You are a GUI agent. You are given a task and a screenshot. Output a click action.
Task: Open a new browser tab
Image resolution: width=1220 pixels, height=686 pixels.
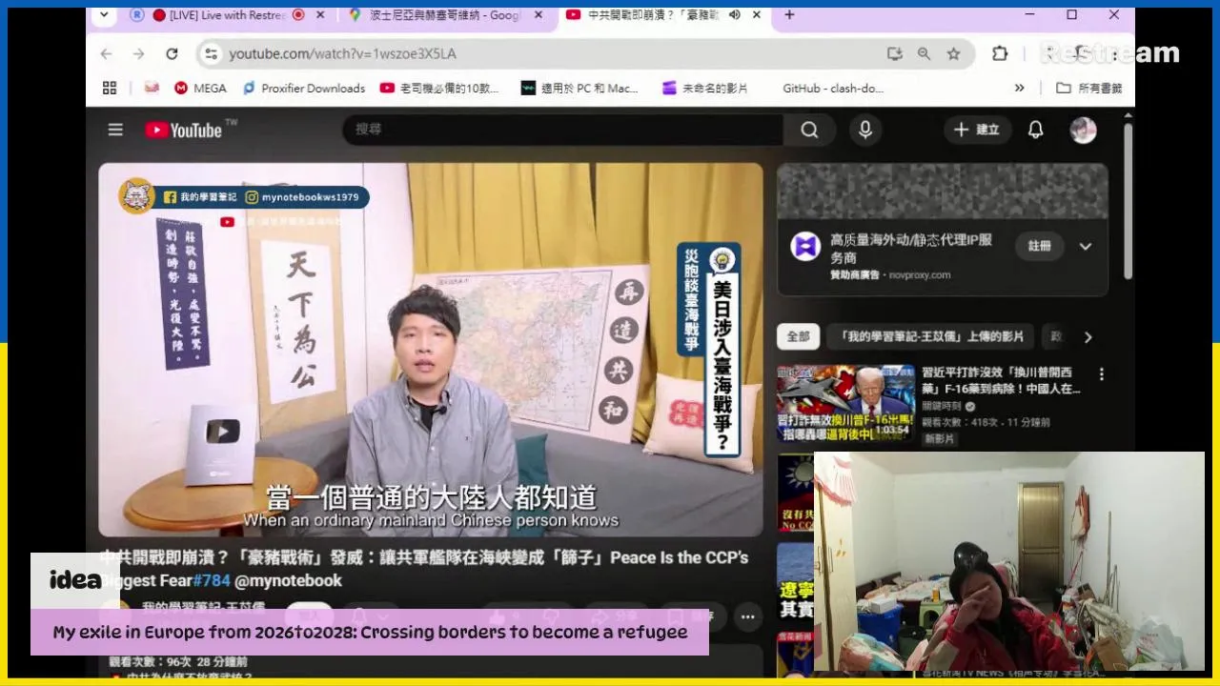coord(789,15)
